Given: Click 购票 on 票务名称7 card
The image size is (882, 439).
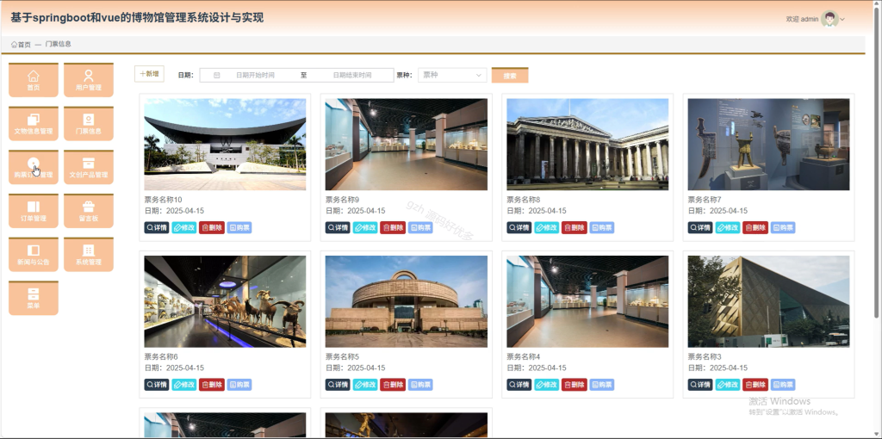Looking at the screenshot, I should point(783,227).
